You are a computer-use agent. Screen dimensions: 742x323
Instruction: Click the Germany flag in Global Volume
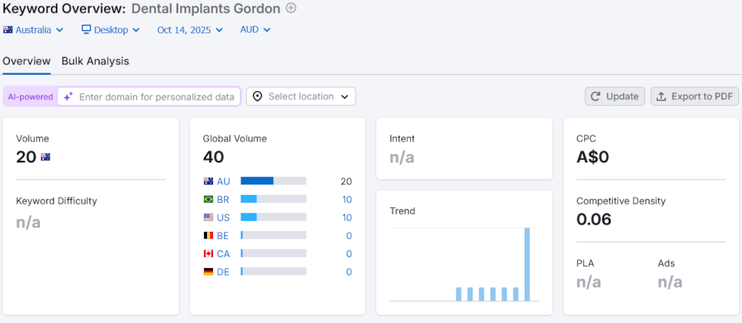[208, 272]
